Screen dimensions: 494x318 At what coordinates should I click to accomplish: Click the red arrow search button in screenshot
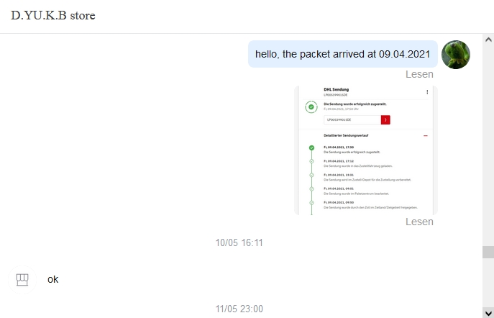[x=385, y=119]
